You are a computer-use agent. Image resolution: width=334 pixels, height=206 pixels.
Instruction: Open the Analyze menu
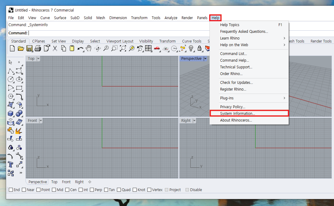[x=171, y=18]
